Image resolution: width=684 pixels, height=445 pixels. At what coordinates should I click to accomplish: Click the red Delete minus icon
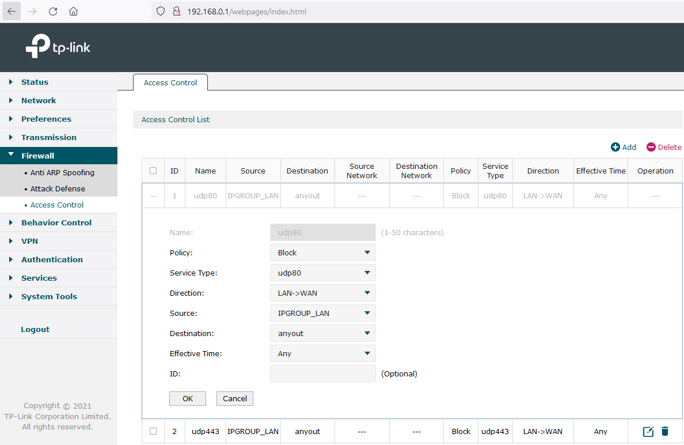coord(651,147)
